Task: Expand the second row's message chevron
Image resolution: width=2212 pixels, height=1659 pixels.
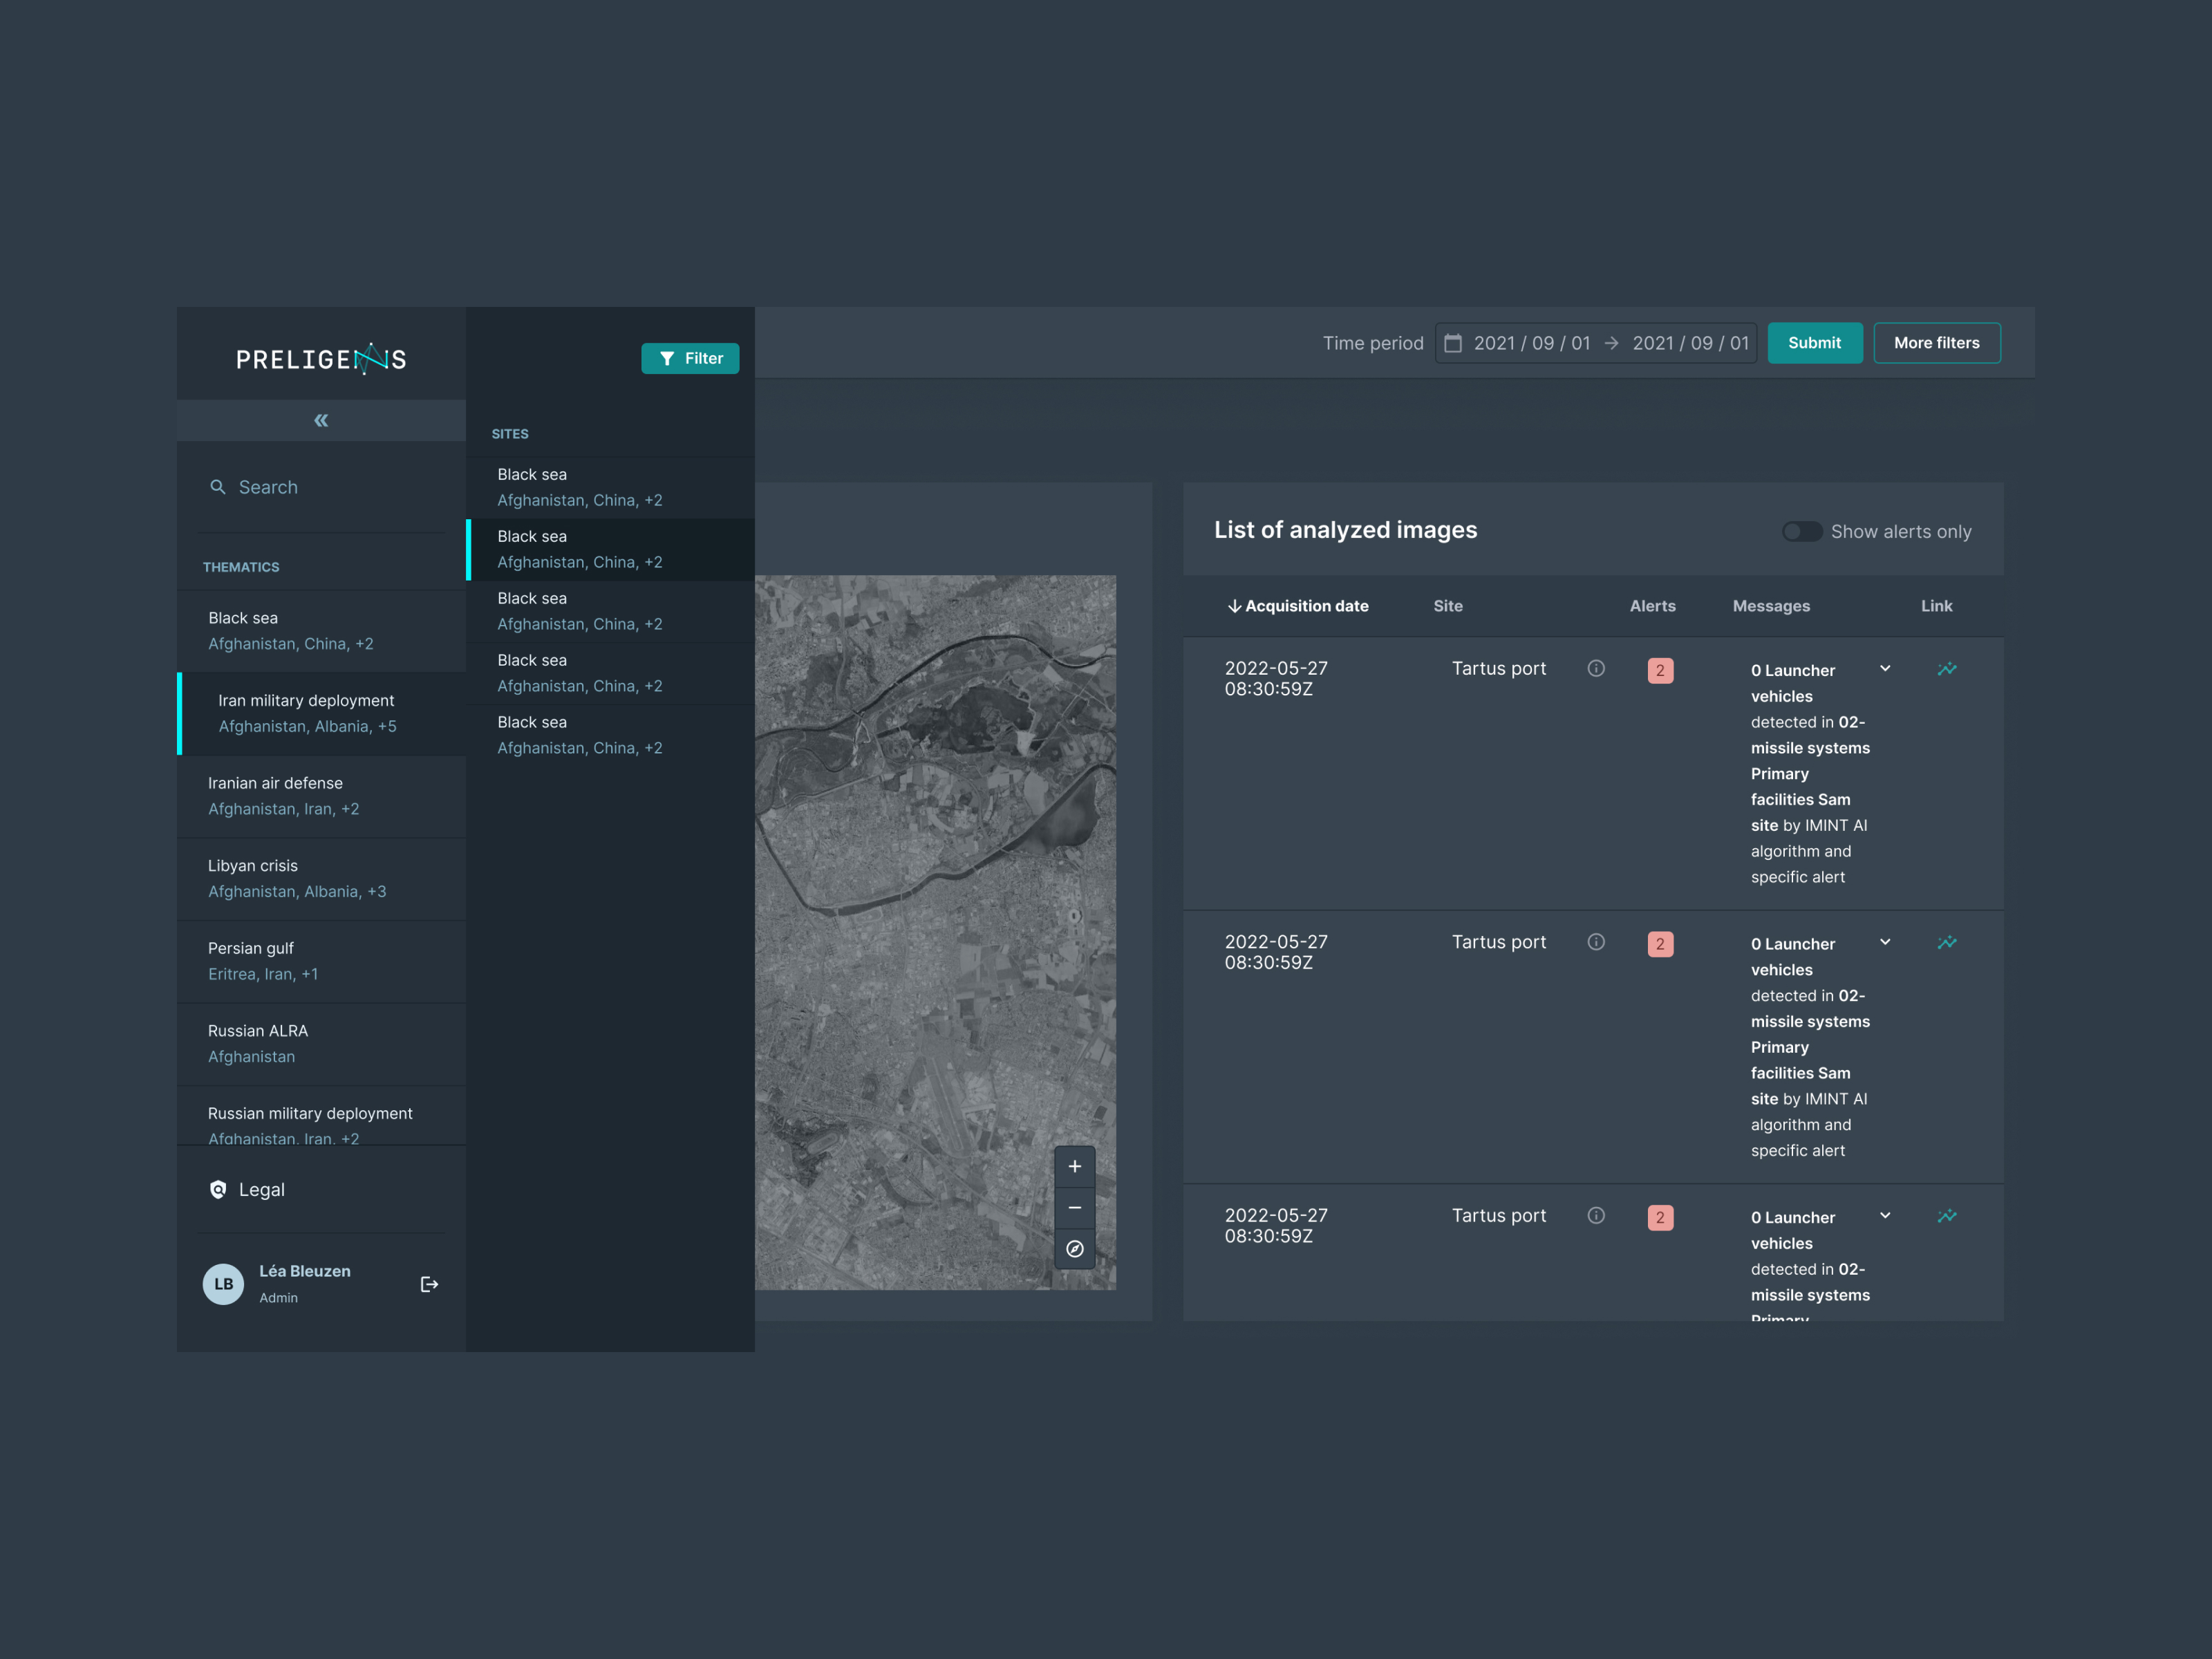Action: click(x=1886, y=942)
